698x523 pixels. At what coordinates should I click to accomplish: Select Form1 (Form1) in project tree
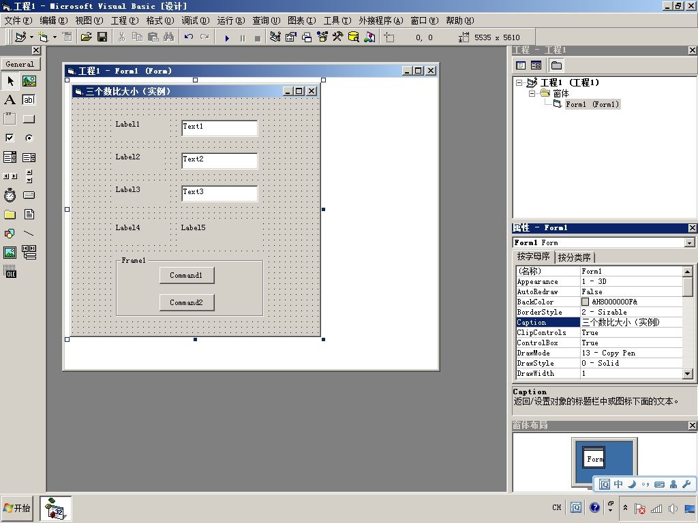coord(592,104)
